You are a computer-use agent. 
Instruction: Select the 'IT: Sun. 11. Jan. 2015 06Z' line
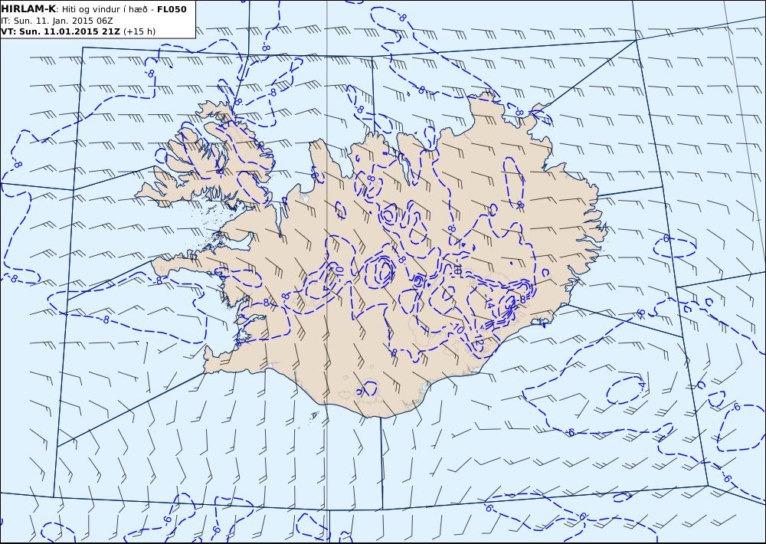pos(57,21)
